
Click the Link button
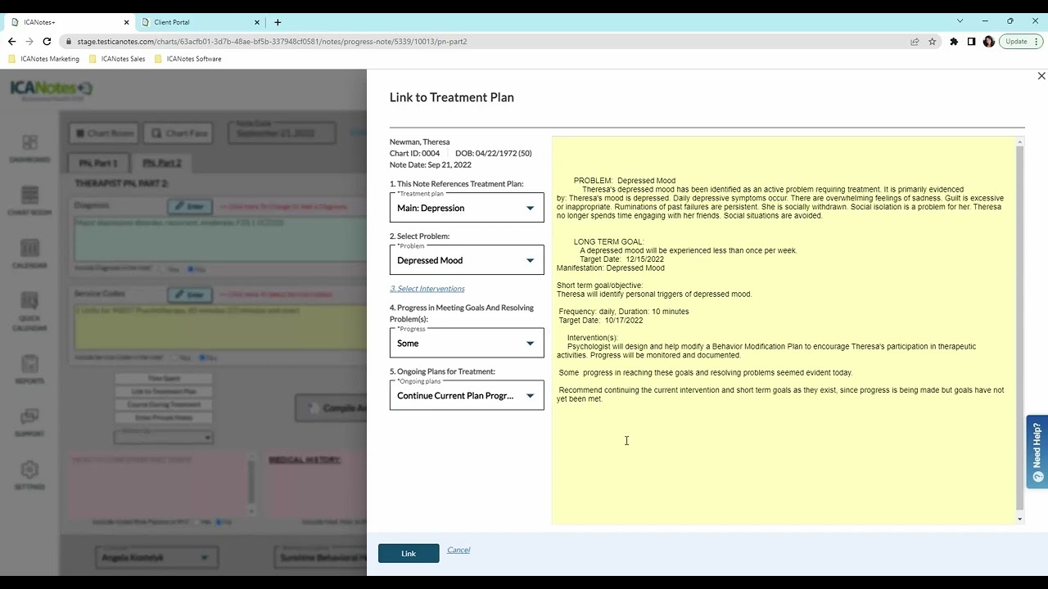point(409,554)
